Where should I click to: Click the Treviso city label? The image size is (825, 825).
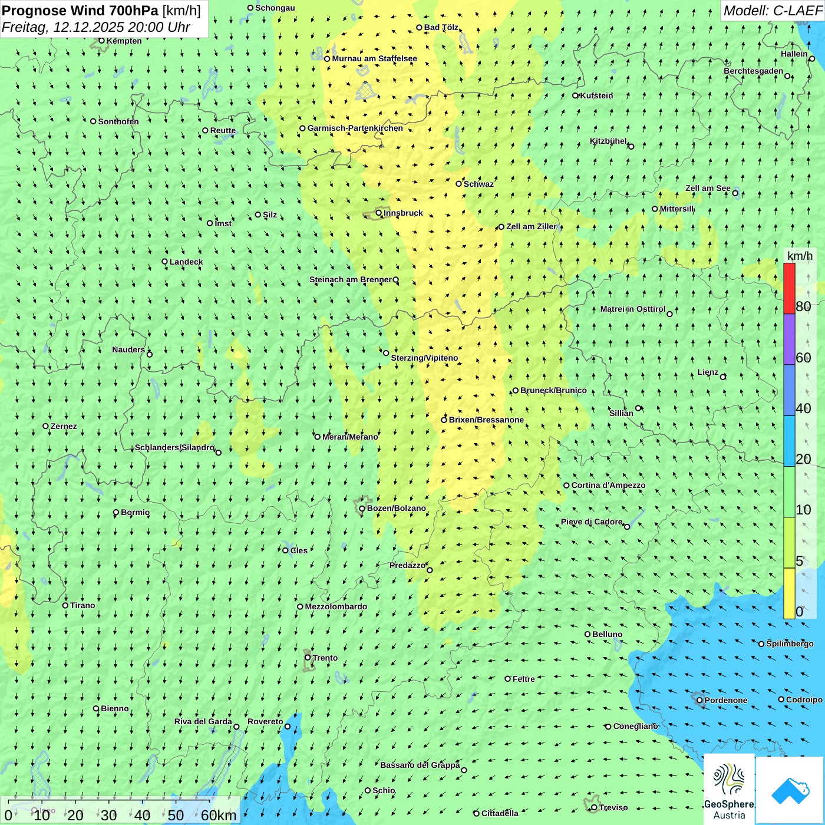coord(613,807)
